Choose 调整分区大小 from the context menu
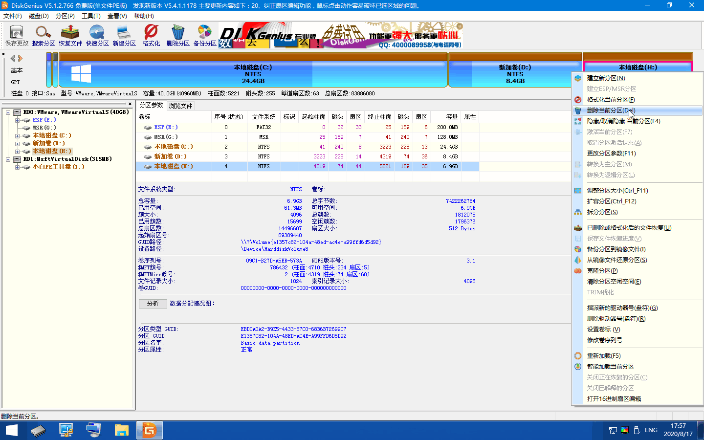 (x=638, y=191)
